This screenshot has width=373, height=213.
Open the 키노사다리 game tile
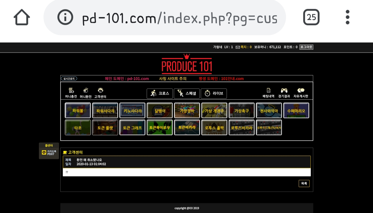pos(132,111)
